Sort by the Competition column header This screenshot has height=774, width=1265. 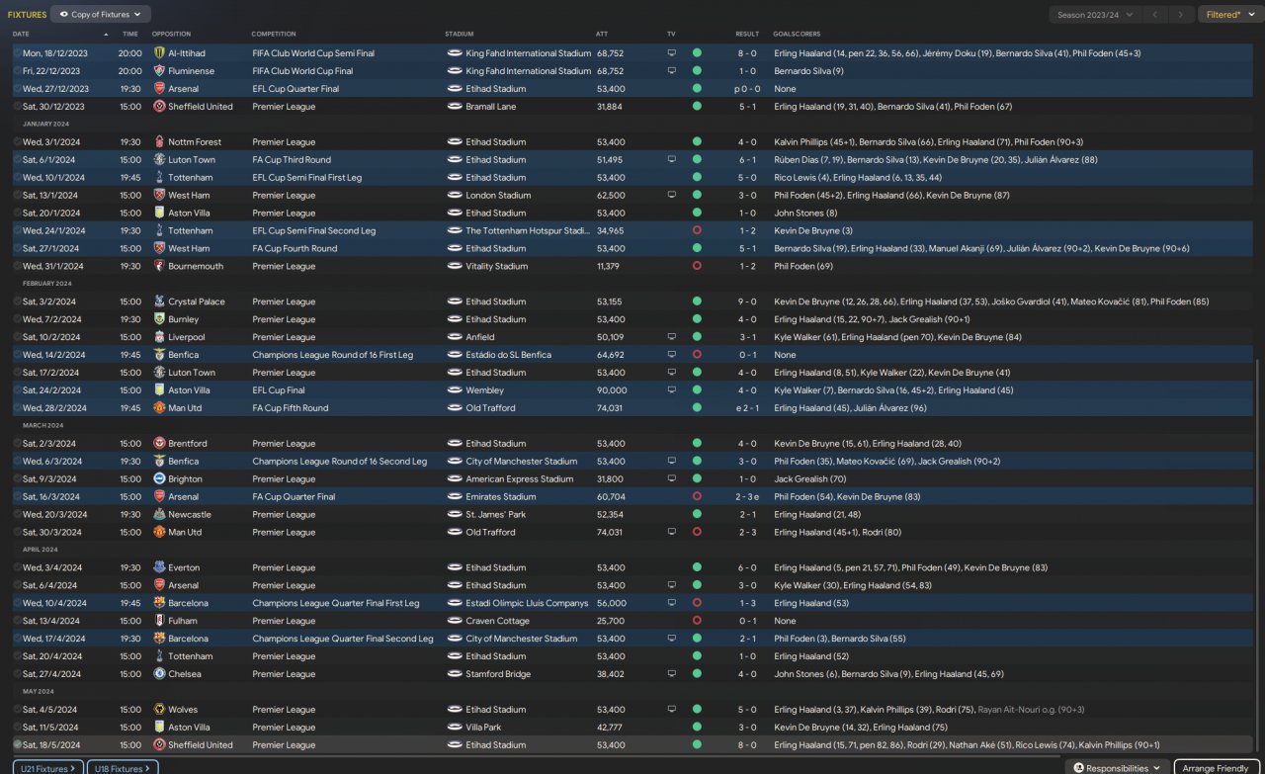click(x=273, y=35)
